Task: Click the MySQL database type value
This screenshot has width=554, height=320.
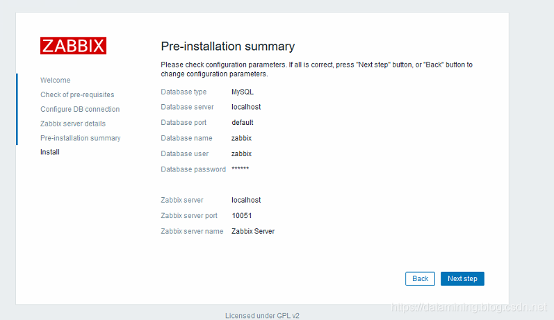Action: pyautogui.click(x=243, y=92)
